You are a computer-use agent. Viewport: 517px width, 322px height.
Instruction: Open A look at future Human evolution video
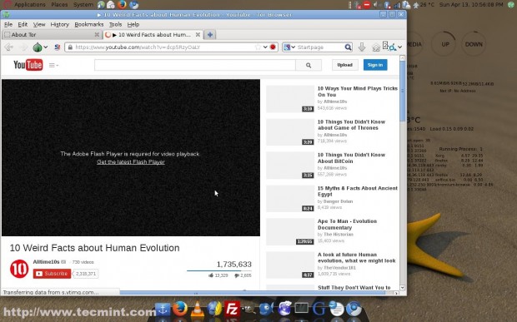[x=357, y=258]
